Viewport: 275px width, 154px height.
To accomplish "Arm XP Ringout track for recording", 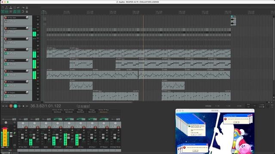I will click(x=6, y=92).
